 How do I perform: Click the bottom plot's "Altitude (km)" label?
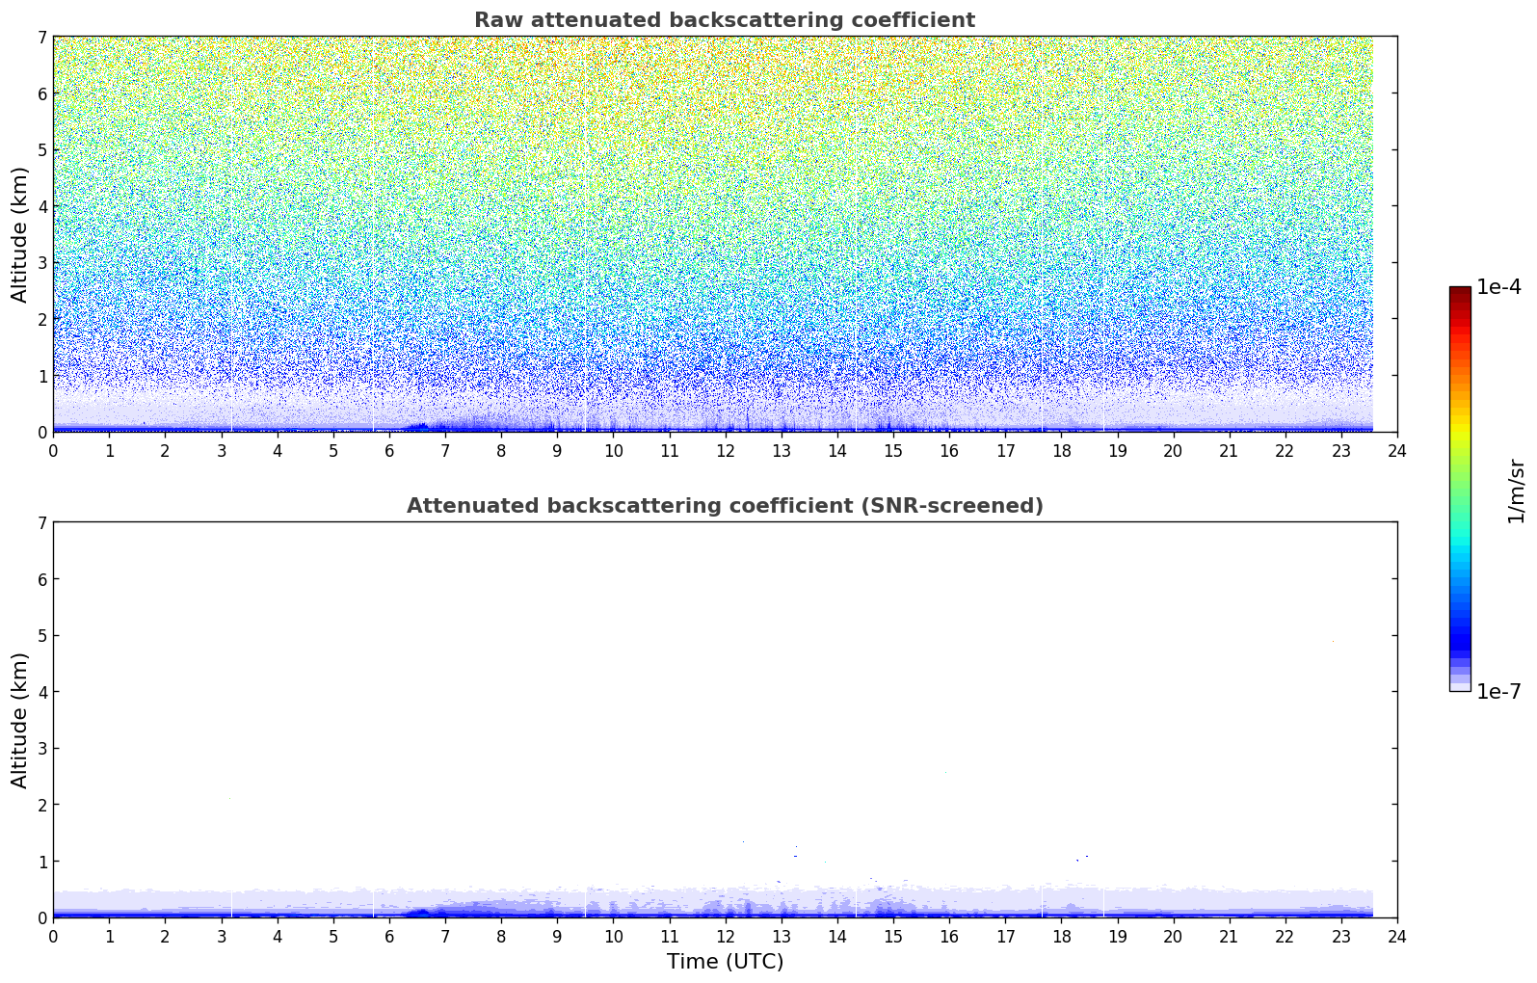19,720
